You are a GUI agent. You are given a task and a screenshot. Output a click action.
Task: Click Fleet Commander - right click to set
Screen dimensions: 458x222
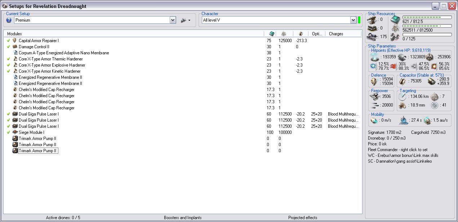point(398,150)
